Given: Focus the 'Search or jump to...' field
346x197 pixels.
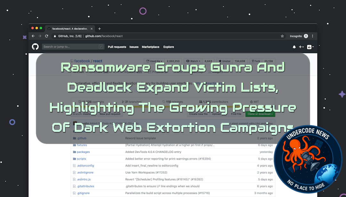Looking at the screenshot, I should (73, 47).
